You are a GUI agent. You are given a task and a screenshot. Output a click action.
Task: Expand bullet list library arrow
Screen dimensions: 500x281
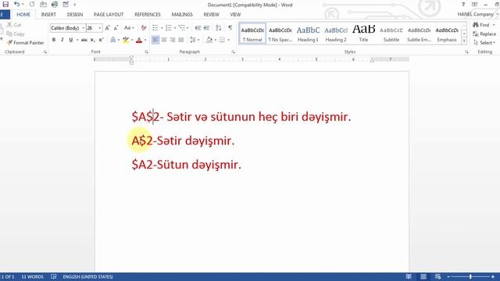coord(162,28)
